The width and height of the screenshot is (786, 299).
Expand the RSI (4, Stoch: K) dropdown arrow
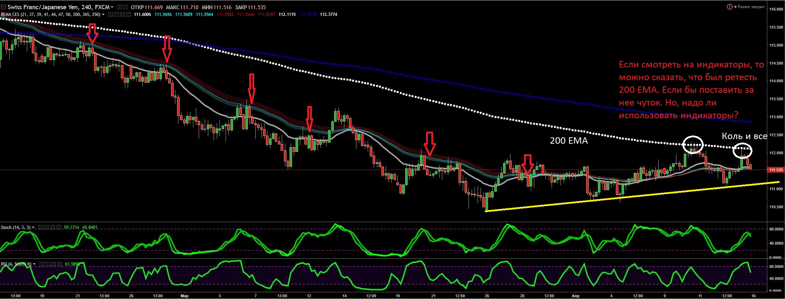(34, 264)
